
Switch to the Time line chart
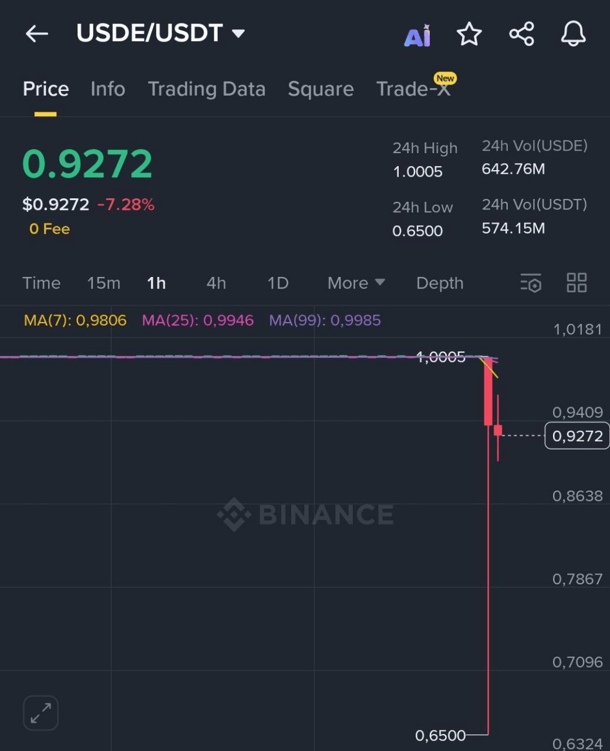pyautogui.click(x=42, y=283)
